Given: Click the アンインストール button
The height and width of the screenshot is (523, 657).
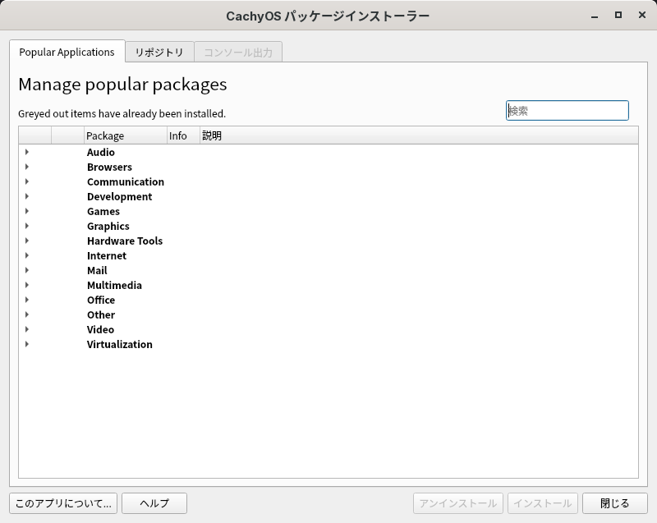Looking at the screenshot, I should pyautogui.click(x=458, y=503).
